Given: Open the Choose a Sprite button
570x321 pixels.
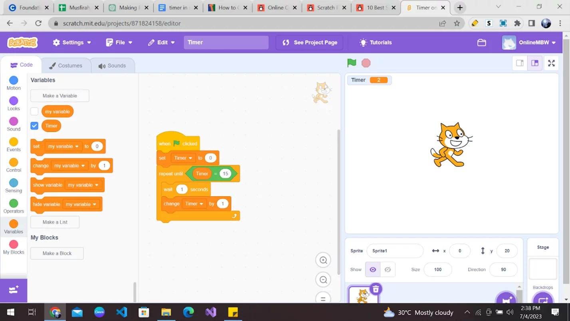Looking at the screenshot, I should pyautogui.click(x=506, y=298).
